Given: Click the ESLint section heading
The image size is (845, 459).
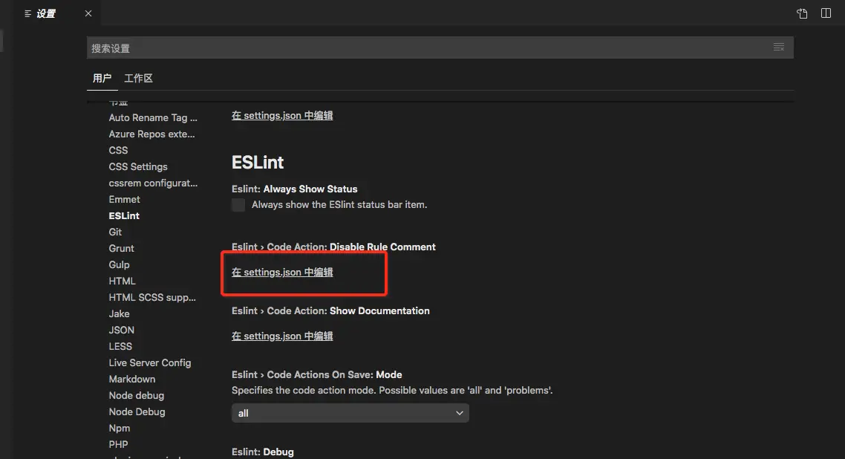Looking at the screenshot, I should pos(258,162).
